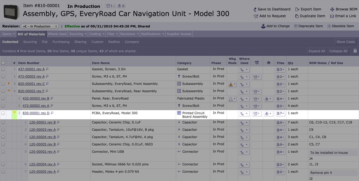Open the Revision dropdown showing E - In Production
The image size is (359, 181).
[x=40, y=26]
